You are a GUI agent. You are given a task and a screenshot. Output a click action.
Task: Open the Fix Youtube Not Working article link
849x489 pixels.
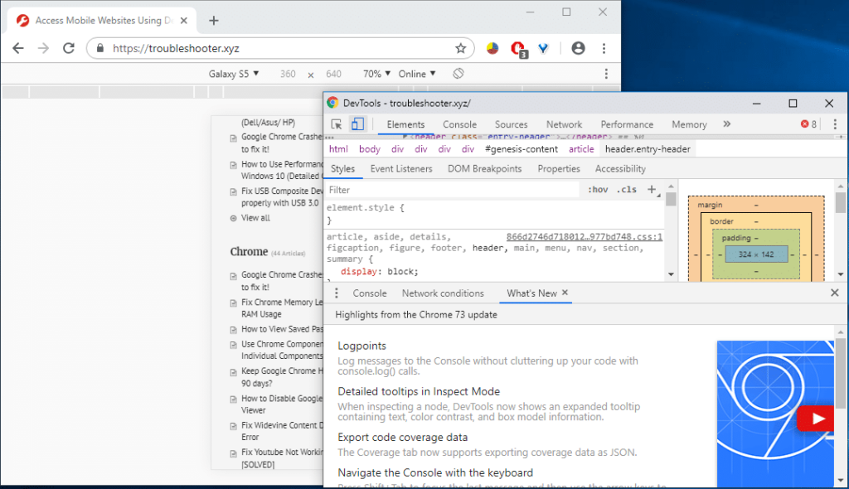tap(282, 458)
